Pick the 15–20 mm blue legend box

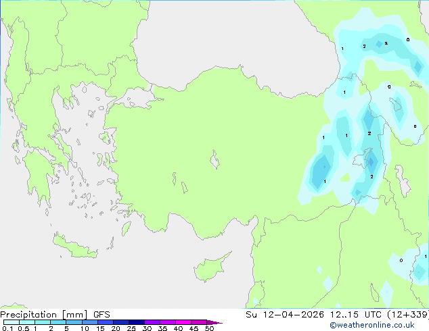[105, 322]
